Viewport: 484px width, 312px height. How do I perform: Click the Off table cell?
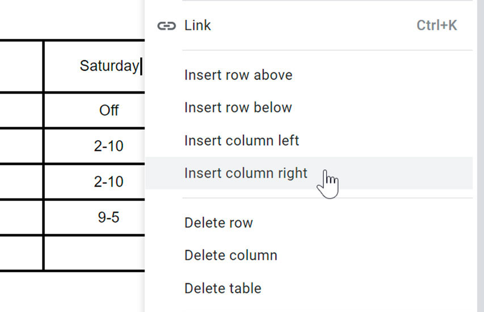point(108,110)
